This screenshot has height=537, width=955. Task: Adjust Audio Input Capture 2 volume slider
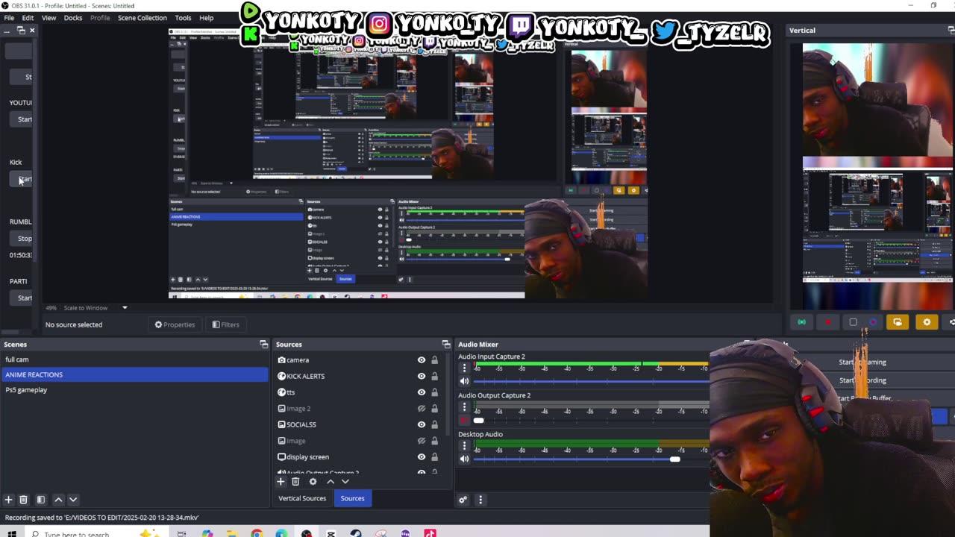point(591,381)
